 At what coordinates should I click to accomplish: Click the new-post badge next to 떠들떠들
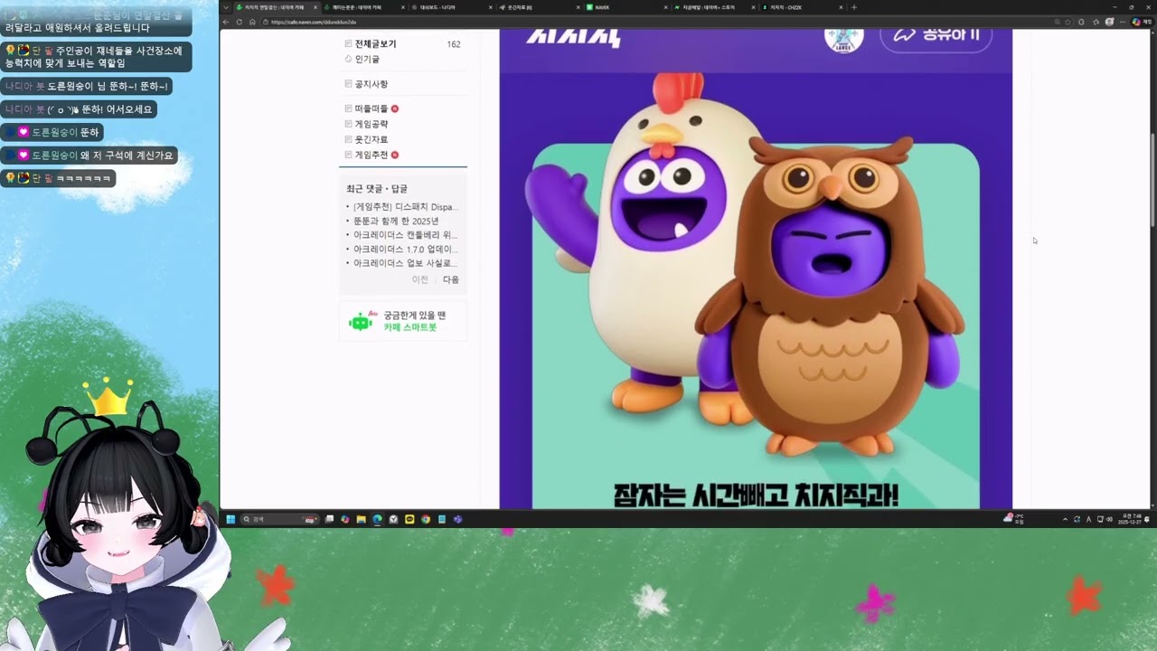pyautogui.click(x=395, y=108)
